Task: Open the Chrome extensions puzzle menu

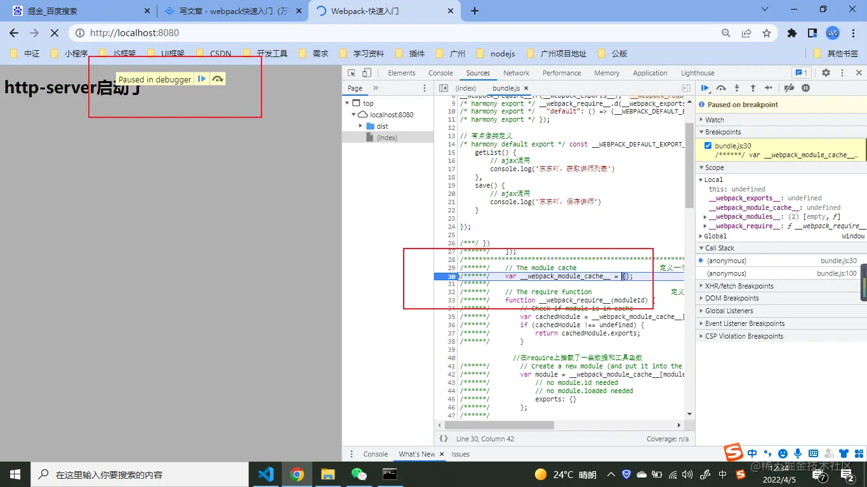Action: point(791,33)
